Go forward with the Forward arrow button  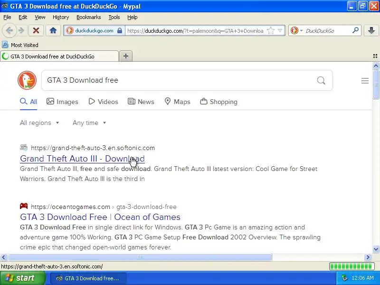[21, 30]
